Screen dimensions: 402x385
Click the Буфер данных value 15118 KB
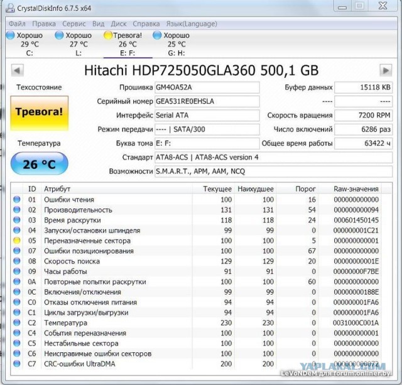(363, 87)
